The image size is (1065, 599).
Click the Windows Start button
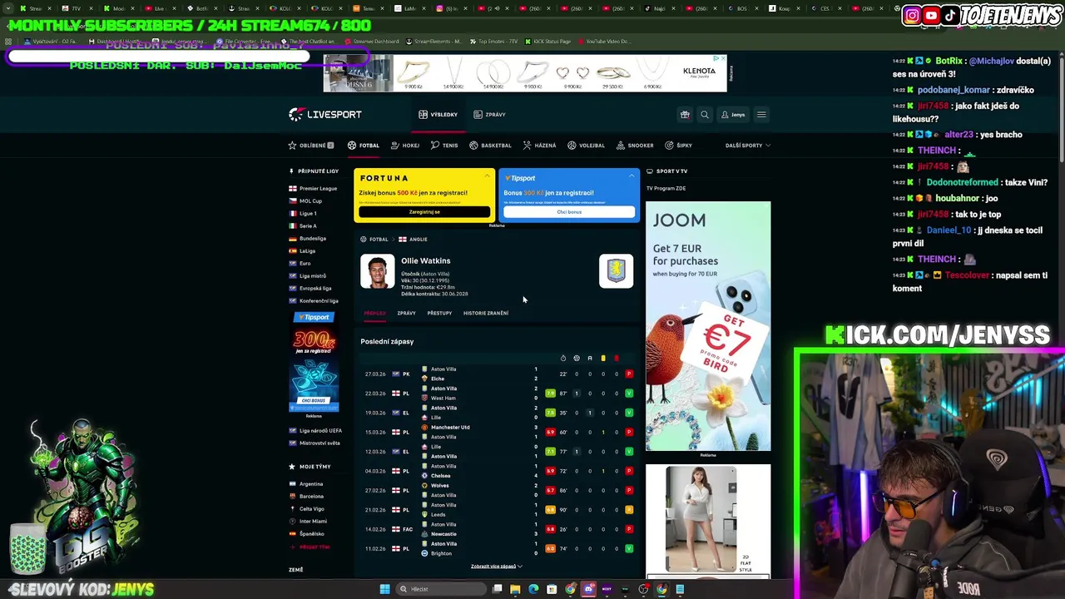point(384,589)
